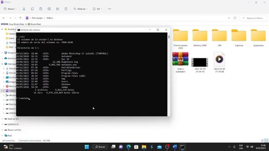This screenshot has height=151, width=269.
Task: Click the Command Prompt vertical scrollbar
Action: (x=169, y=74)
